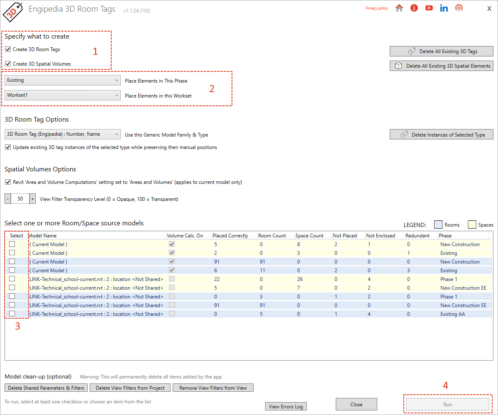Click the home icon in the header
The image size is (498, 415).
tap(399, 8)
